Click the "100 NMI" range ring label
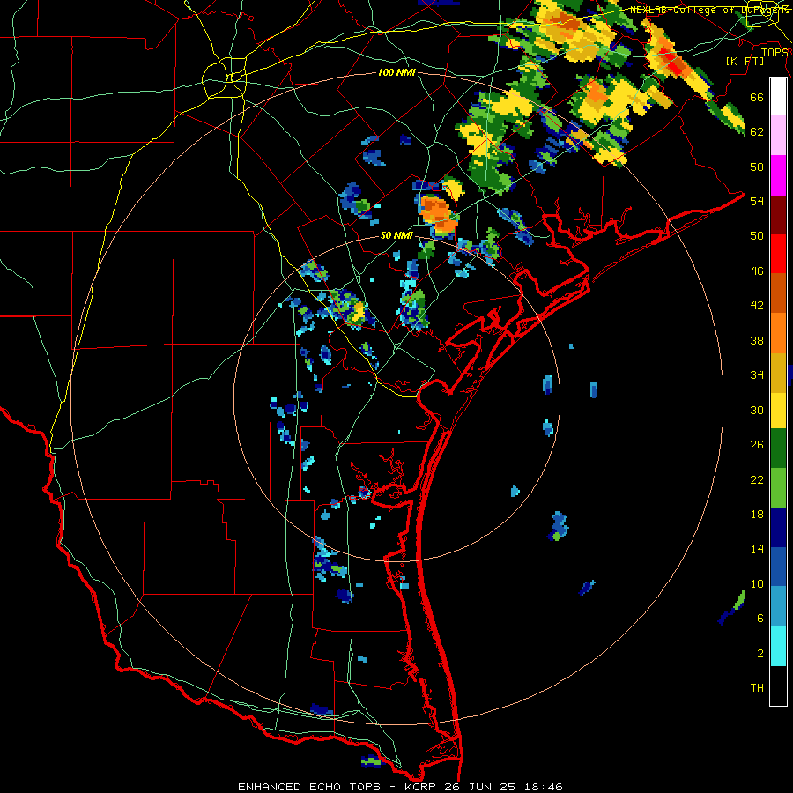This screenshot has height=793, width=793. (x=396, y=73)
